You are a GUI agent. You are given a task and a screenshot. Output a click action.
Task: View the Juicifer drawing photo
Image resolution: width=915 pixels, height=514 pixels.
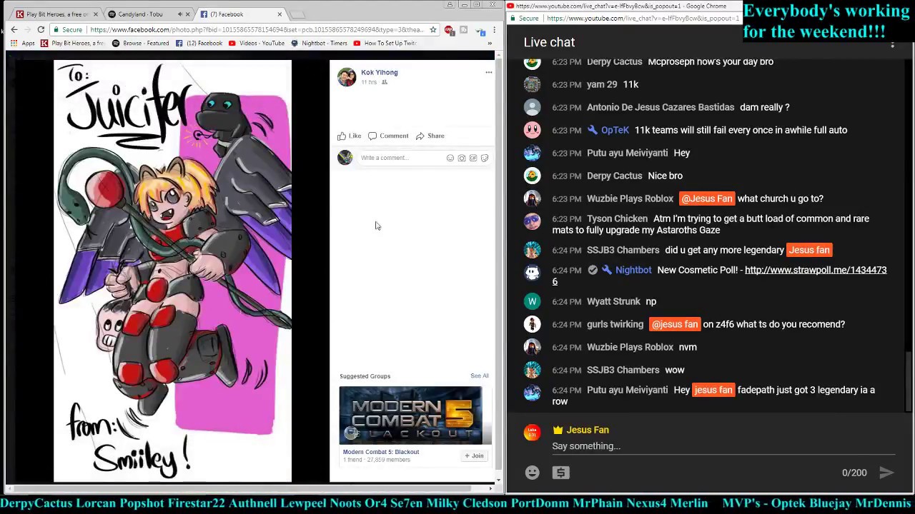[172, 271]
